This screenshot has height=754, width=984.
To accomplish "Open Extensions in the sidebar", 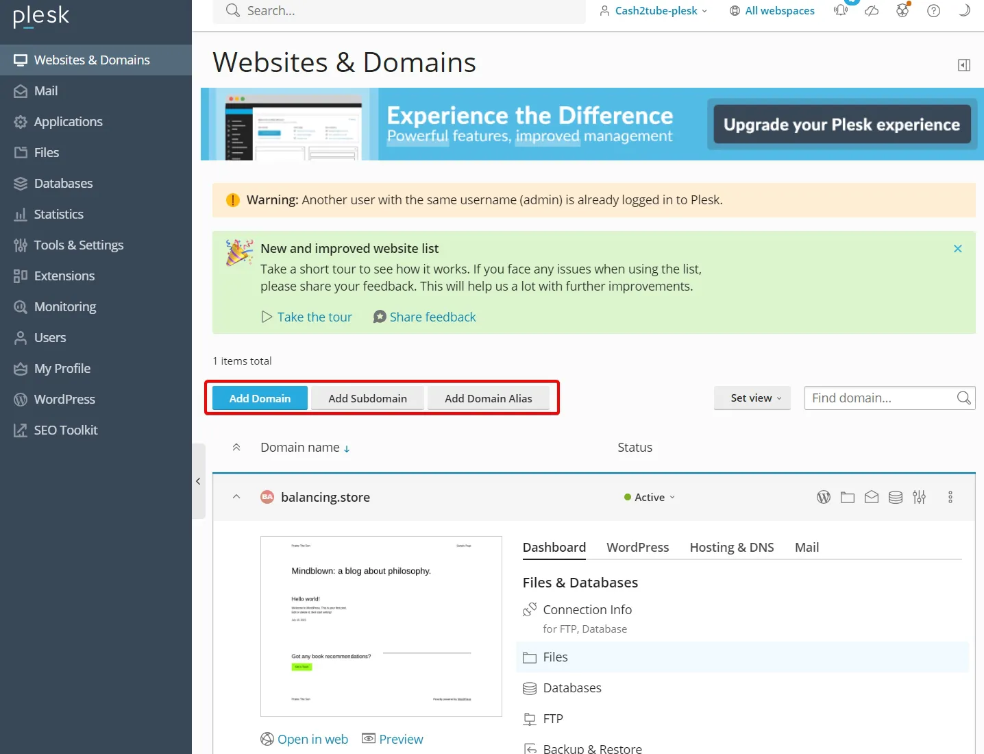I will click(96, 276).
